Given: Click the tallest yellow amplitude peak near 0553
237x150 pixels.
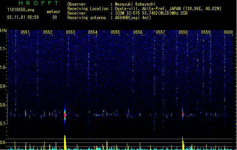Looking at the screenshot, I should point(65,142).
